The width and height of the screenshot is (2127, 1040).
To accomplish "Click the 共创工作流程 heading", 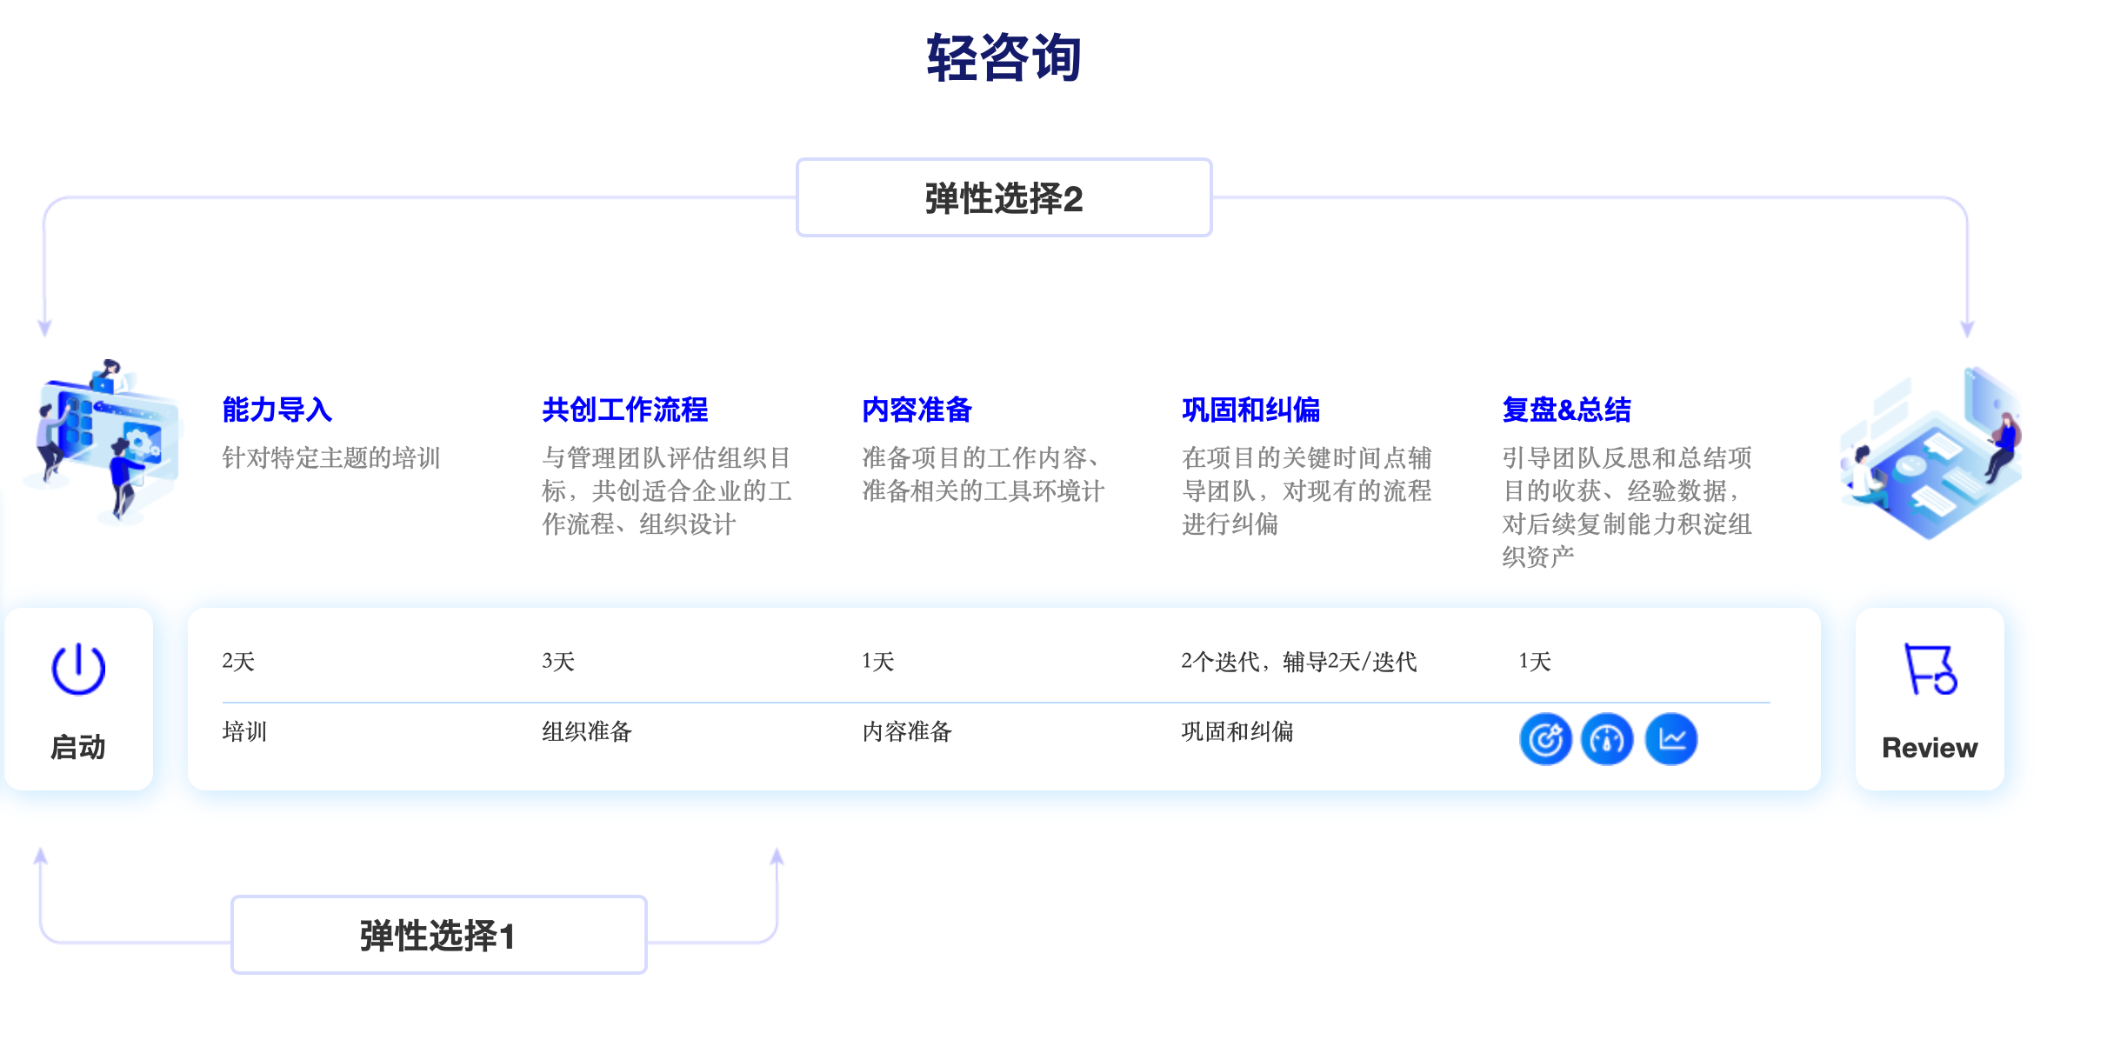I will [x=624, y=410].
